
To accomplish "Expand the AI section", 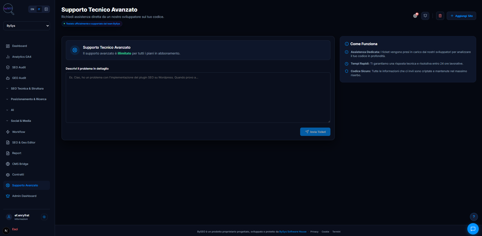I will 26,110.
